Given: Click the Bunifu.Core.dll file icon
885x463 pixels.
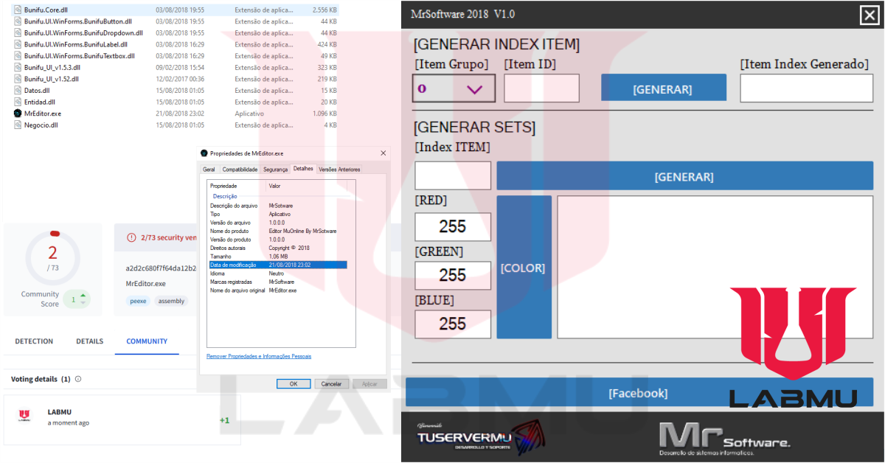Looking at the screenshot, I should click(18, 10).
